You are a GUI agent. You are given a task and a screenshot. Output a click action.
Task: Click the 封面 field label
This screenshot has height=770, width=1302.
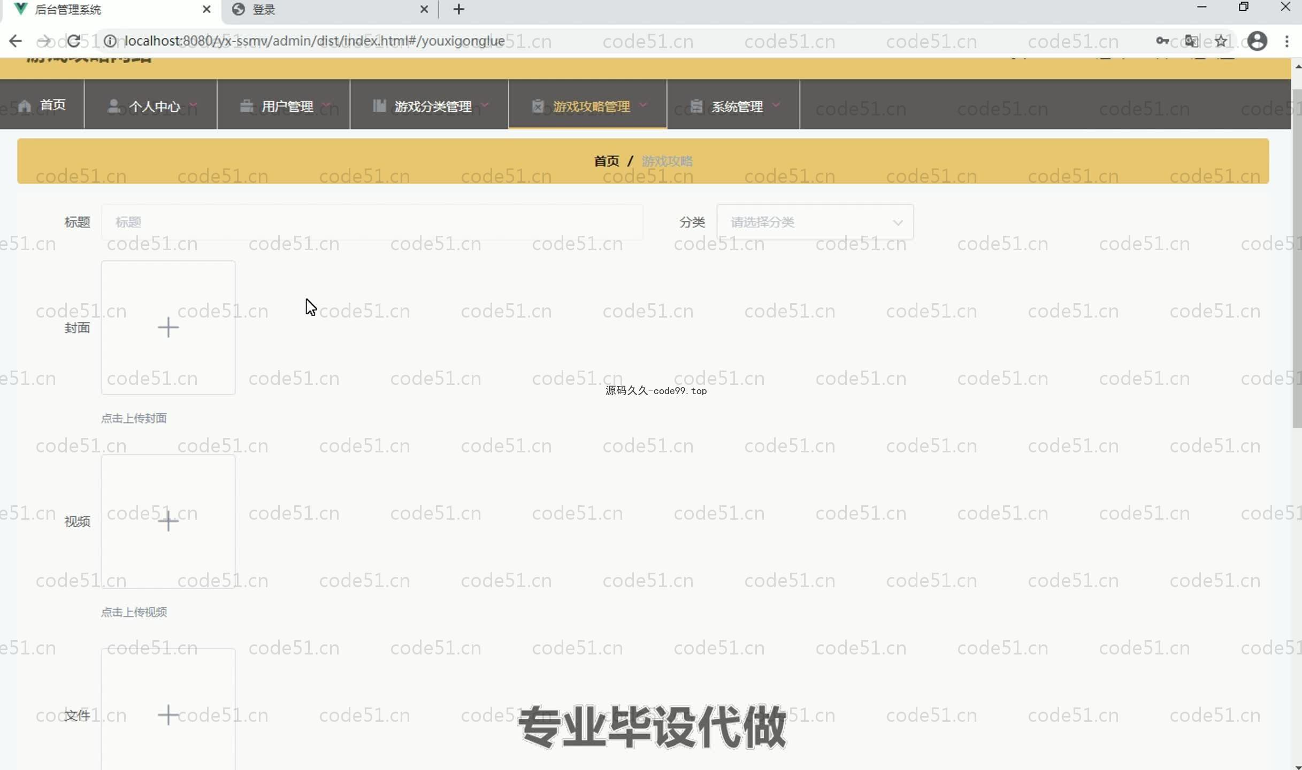click(77, 328)
